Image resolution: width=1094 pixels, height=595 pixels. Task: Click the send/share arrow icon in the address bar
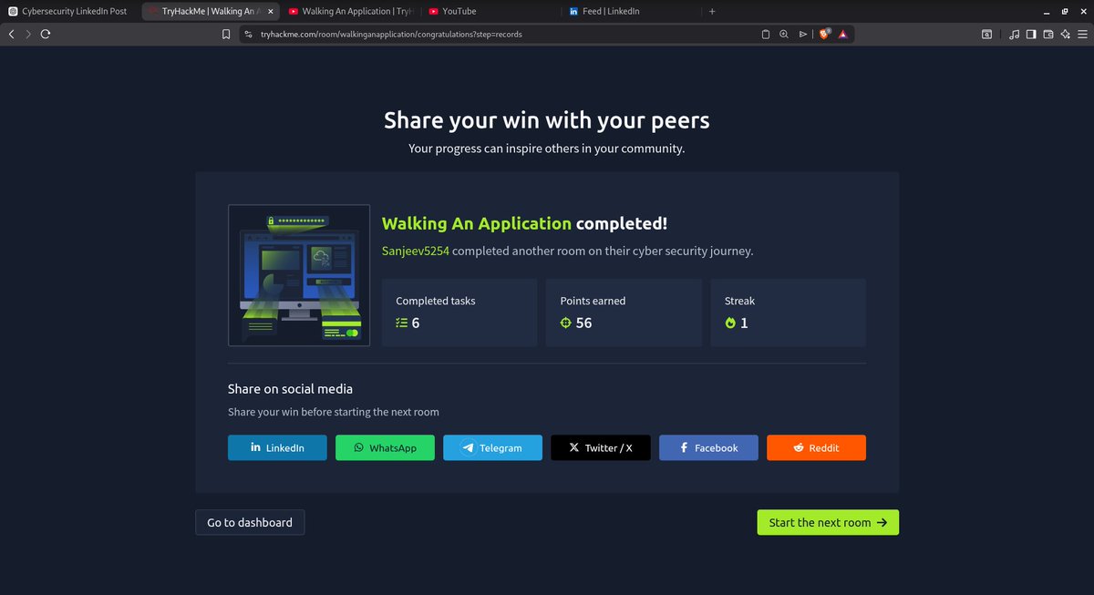(802, 34)
